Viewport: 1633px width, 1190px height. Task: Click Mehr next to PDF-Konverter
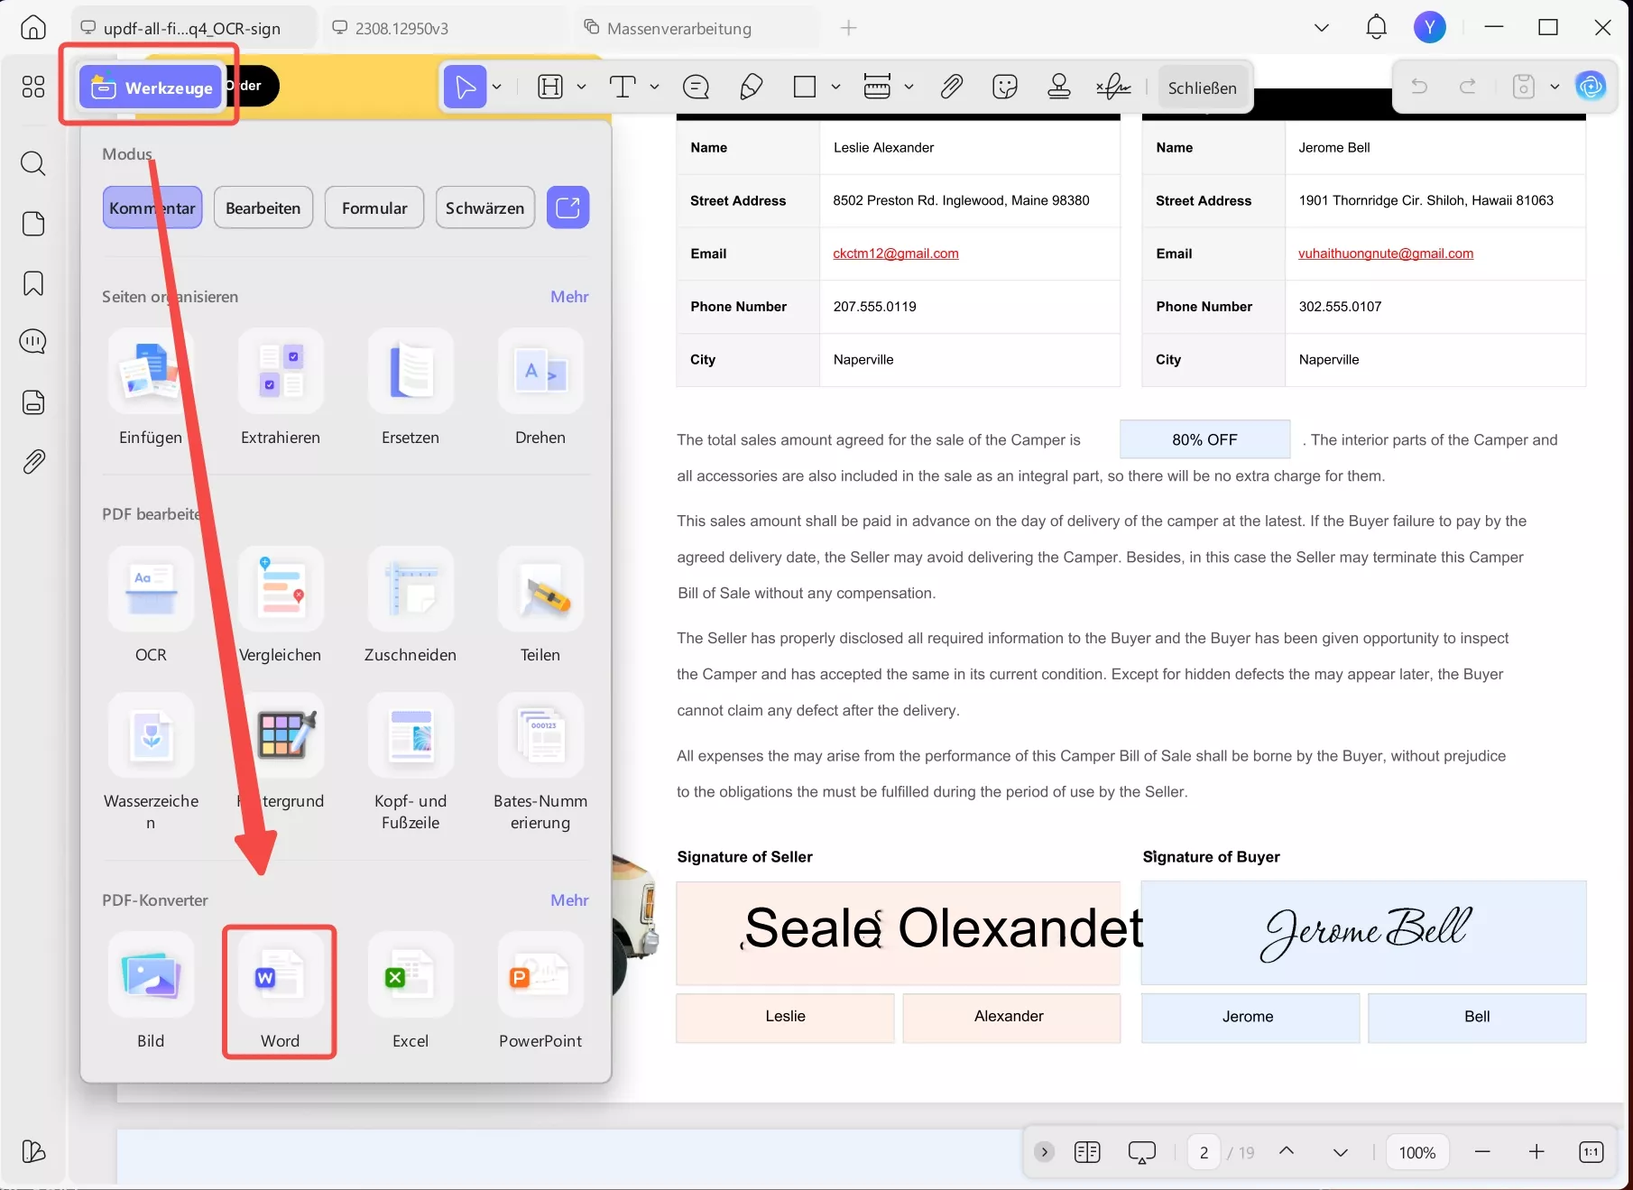coord(568,899)
